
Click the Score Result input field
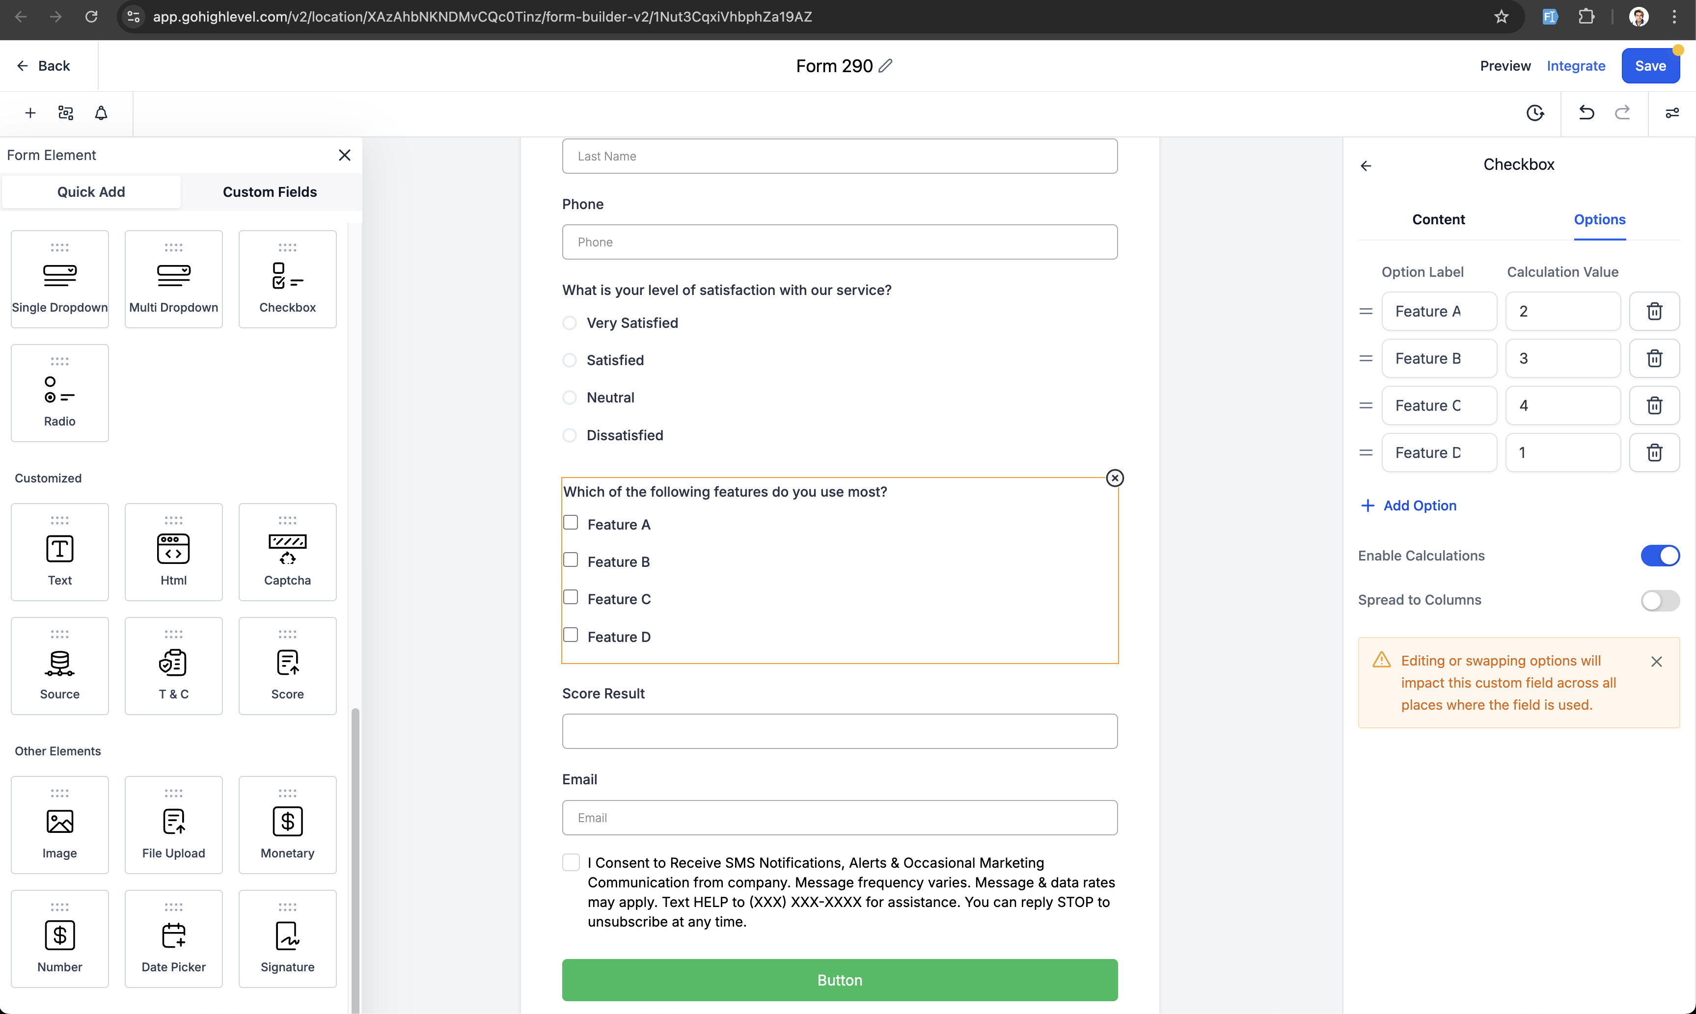(840, 731)
